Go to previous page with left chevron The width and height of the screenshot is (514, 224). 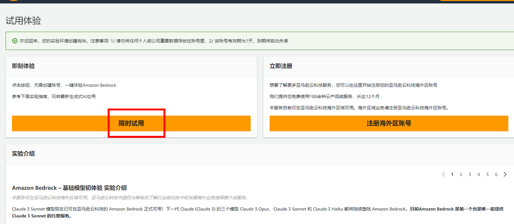click(x=443, y=174)
